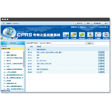Open the two-people user center icon
Screen dimensions: 112x112
click(106, 34)
